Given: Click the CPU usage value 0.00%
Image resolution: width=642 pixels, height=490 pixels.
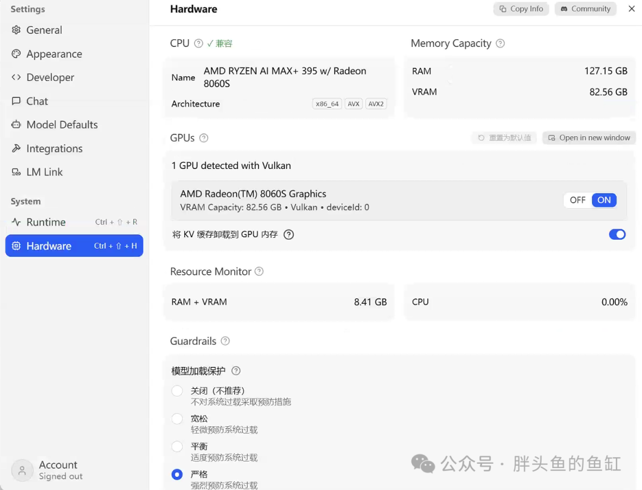Looking at the screenshot, I should (x=614, y=302).
